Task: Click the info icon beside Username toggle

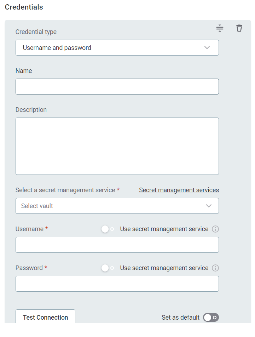Action: (215, 229)
